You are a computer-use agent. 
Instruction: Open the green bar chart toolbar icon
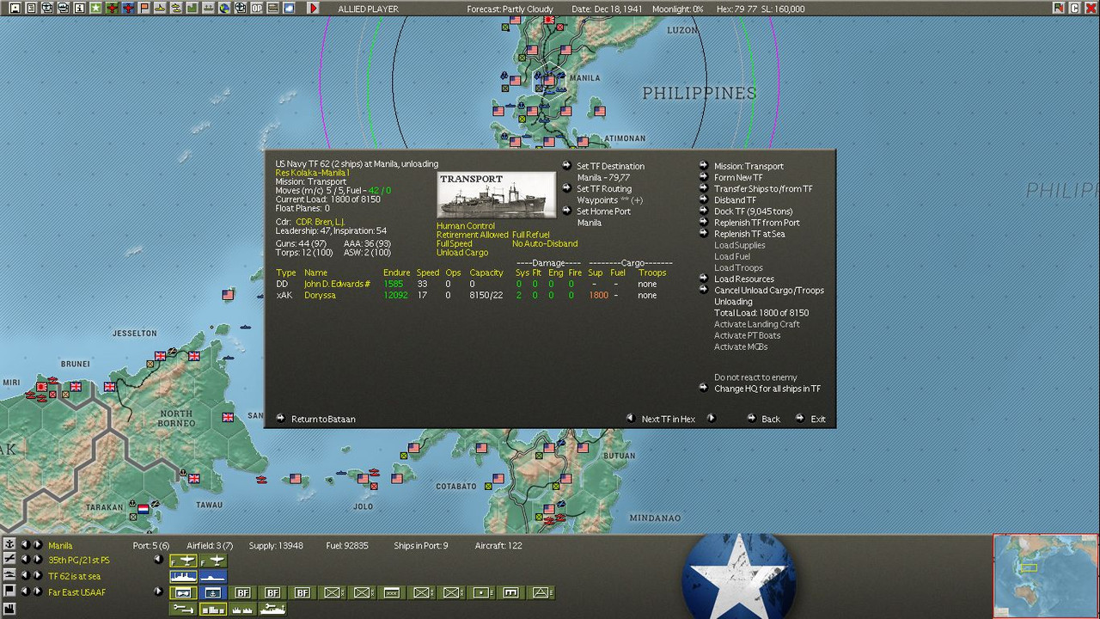(192, 8)
